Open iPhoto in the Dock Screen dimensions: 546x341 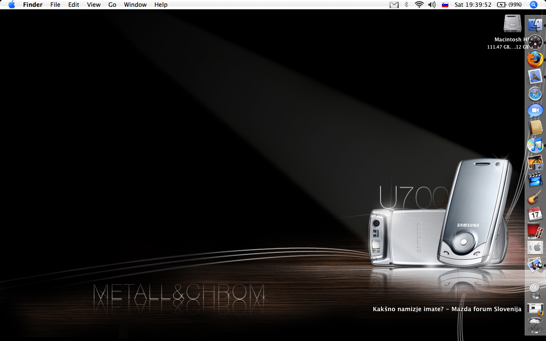[x=535, y=163]
